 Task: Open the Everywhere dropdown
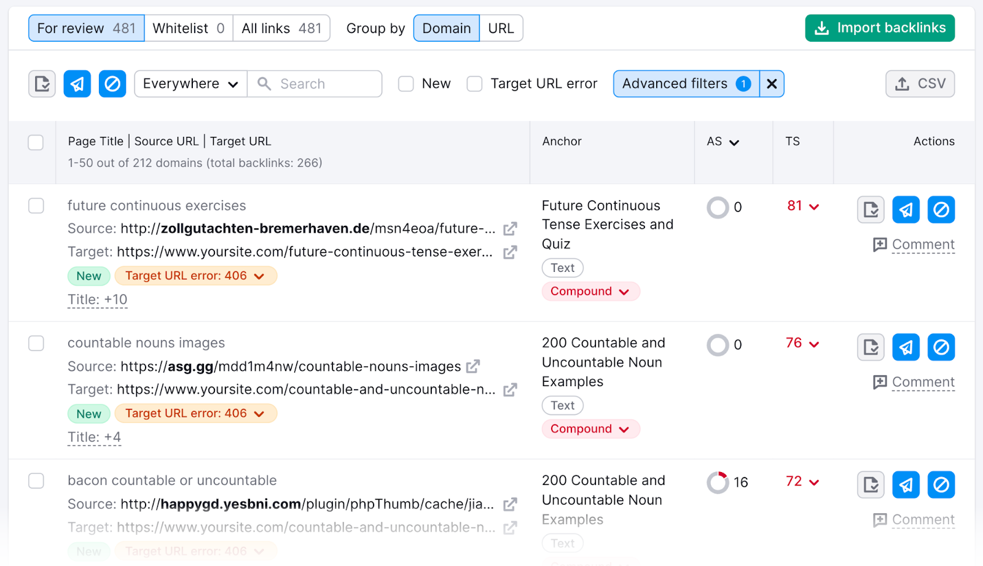tap(190, 83)
